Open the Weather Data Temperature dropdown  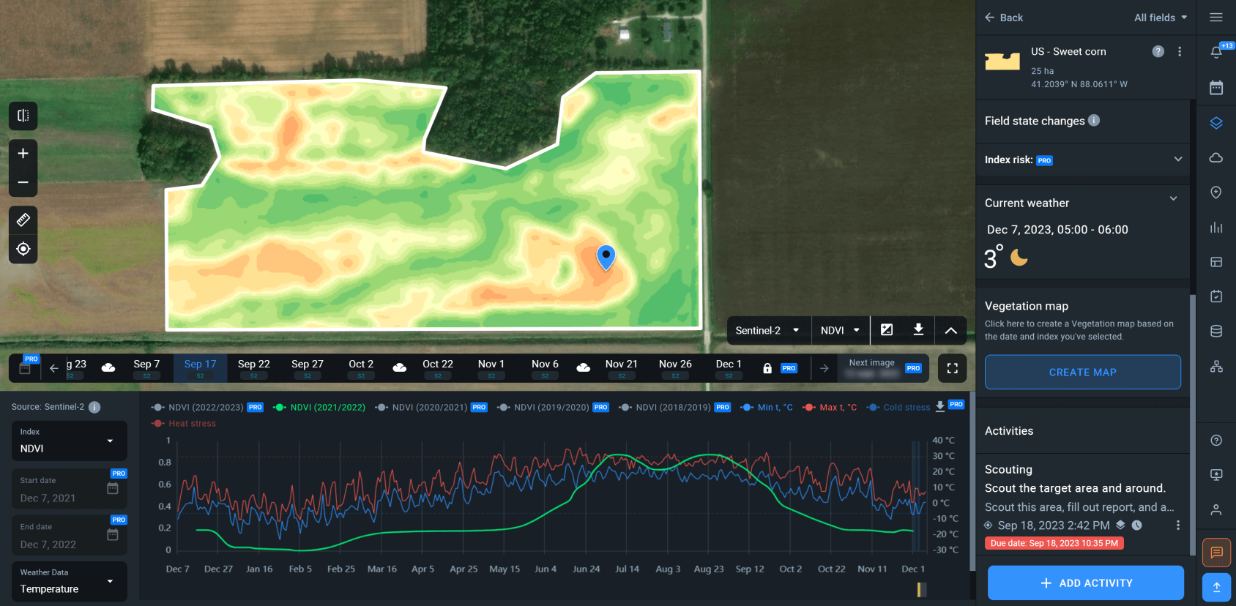point(69,581)
